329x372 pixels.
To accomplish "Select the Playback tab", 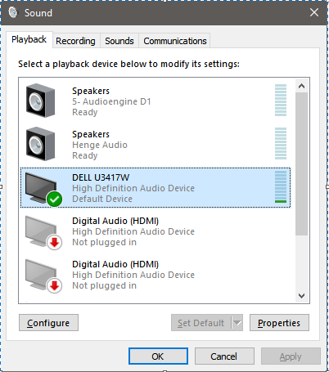I will (29, 39).
